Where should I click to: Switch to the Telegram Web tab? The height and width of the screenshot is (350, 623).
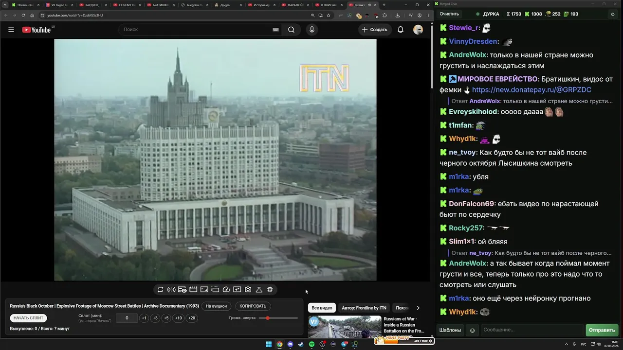pyautogui.click(x=195, y=5)
